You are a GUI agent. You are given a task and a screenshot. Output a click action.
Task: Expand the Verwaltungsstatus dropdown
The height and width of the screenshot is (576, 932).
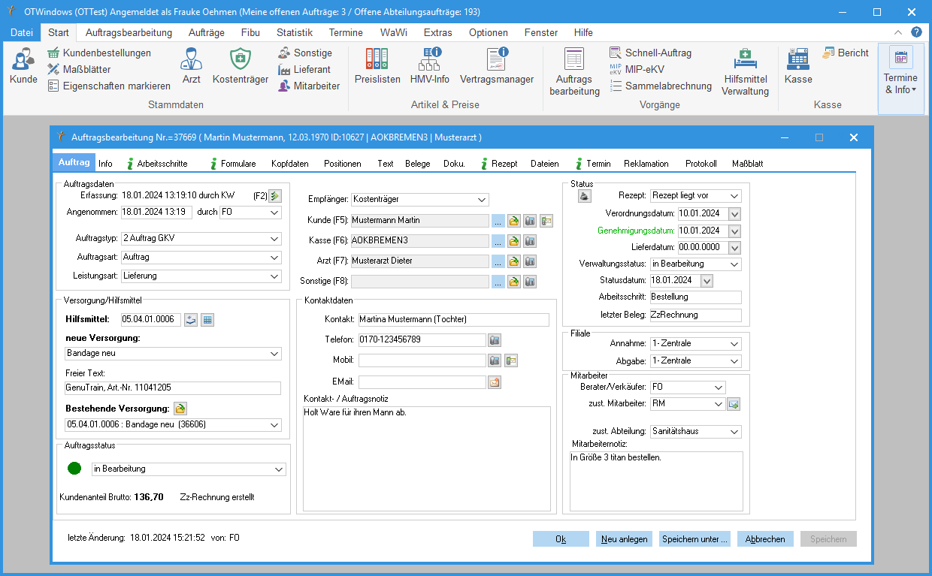tap(734, 264)
